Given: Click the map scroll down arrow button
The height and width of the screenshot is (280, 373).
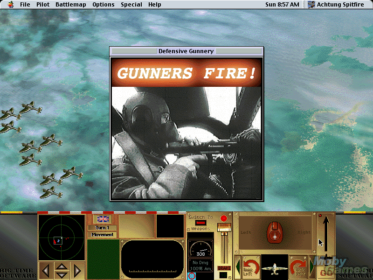Looking at the screenshot, I should point(62,275).
